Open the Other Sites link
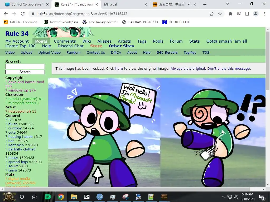This screenshot has height=202, width=270. pos(121,46)
